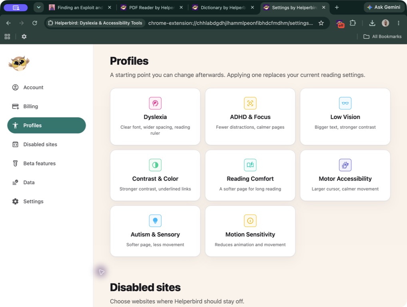Open the apps grid icon in bookmarks bar
407x307 pixels.
coord(7,37)
